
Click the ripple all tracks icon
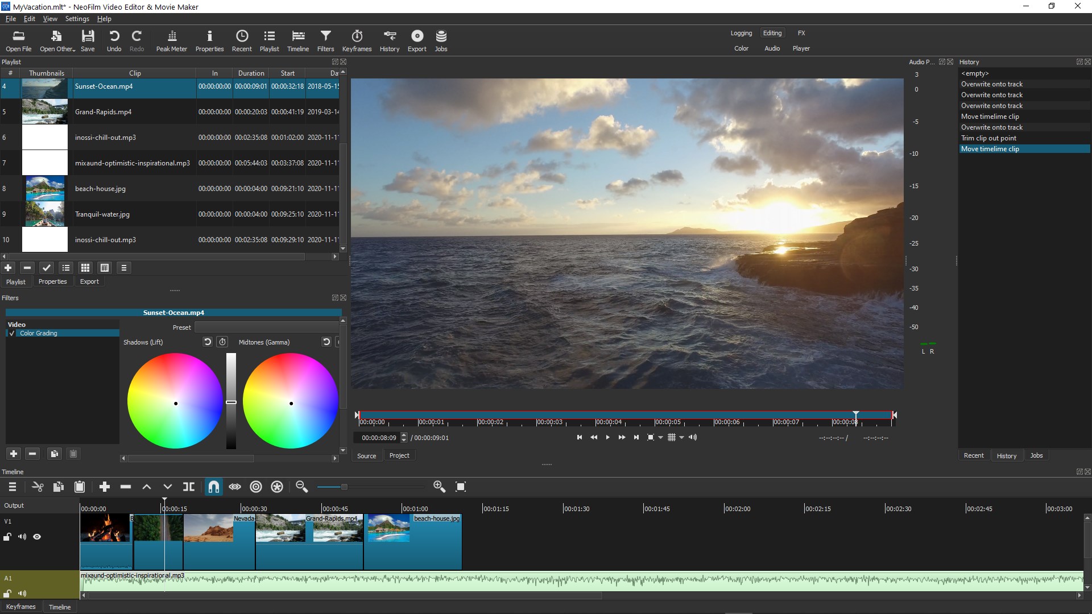tap(277, 487)
